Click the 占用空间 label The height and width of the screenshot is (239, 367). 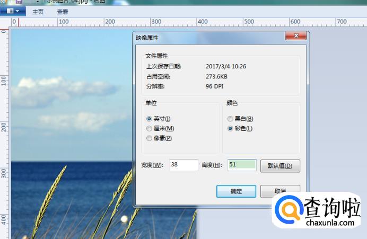pyautogui.click(x=158, y=77)
